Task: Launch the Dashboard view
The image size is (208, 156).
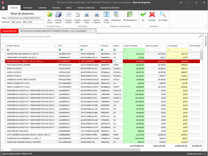Action: click(x=116, y=15)
